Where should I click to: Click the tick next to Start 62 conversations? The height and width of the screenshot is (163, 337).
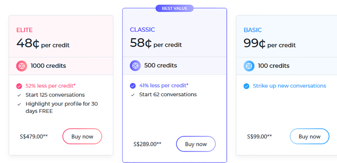pos(133,95)
